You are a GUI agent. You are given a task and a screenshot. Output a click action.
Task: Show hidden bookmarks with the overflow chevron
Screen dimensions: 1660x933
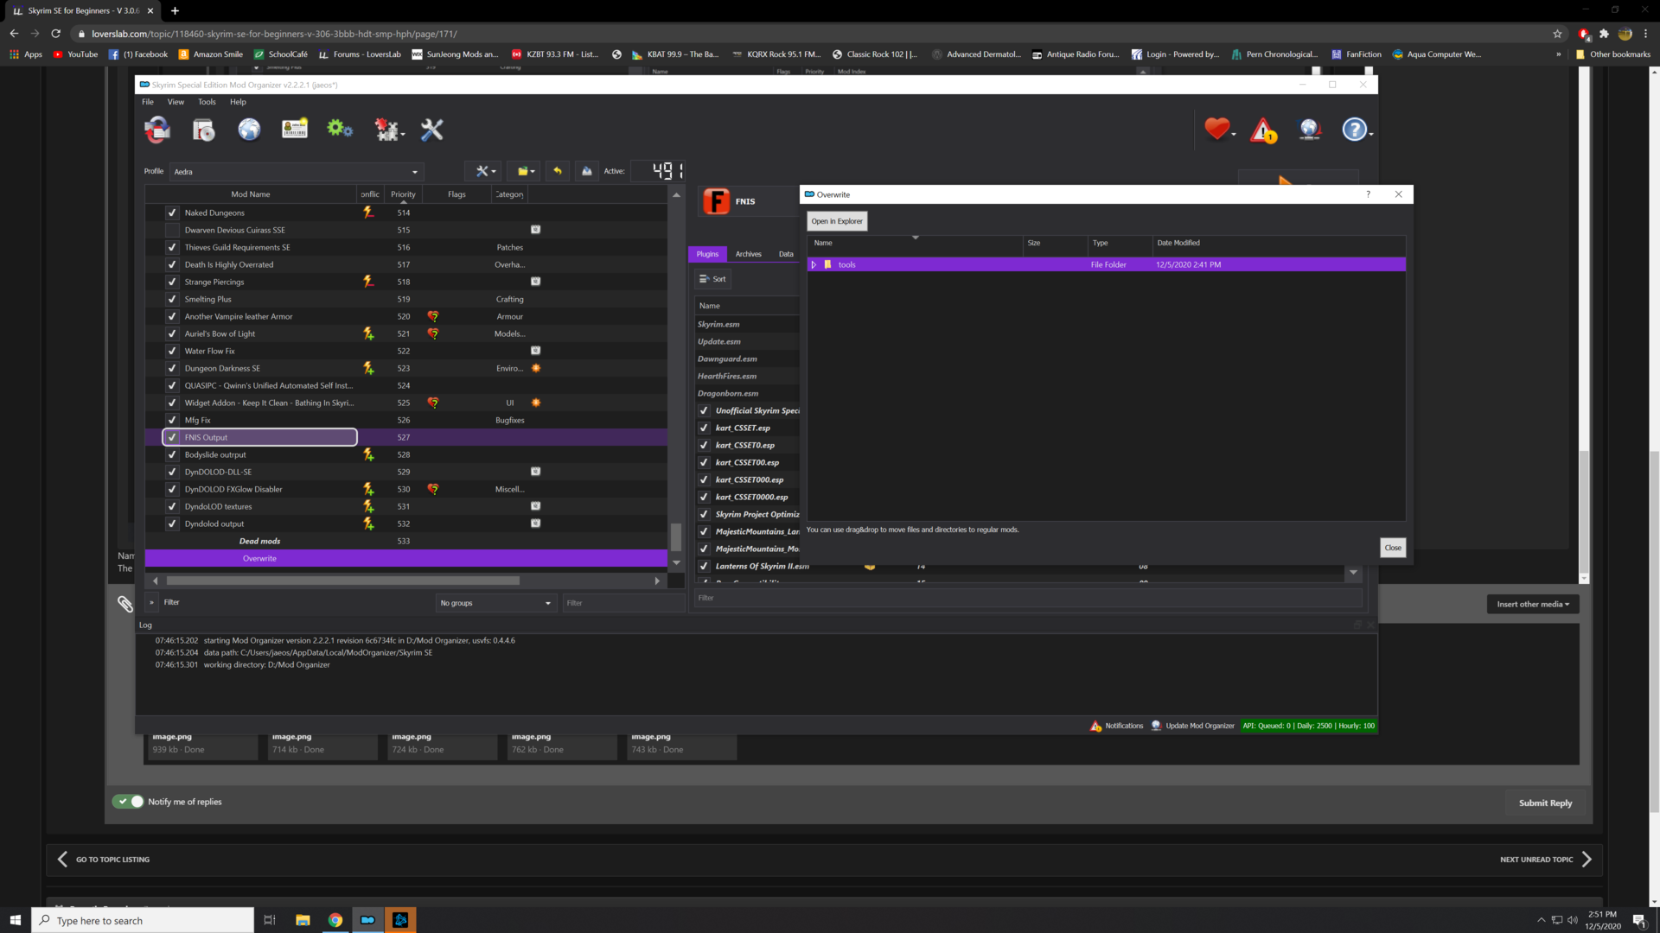click(1559, 54)
